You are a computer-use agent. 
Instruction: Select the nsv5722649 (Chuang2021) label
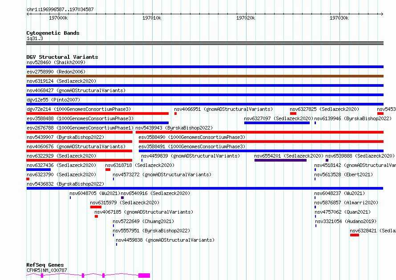click(x=143, y=221)
